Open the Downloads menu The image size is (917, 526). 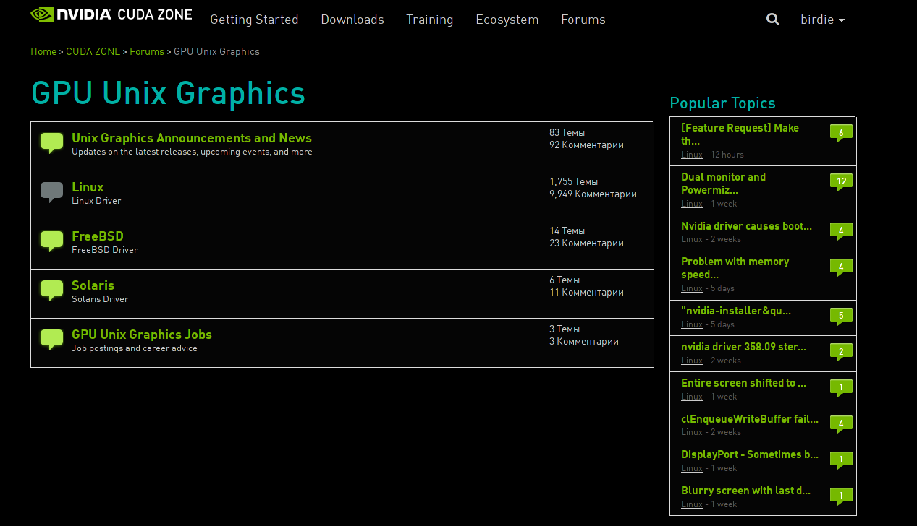[x=352, y=20]
